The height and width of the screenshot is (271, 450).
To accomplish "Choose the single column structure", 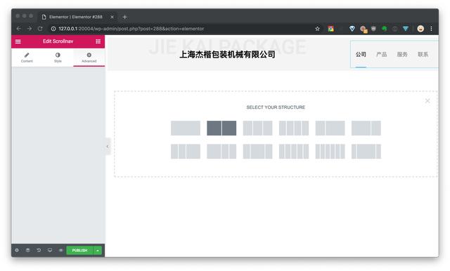I will 186,128.
